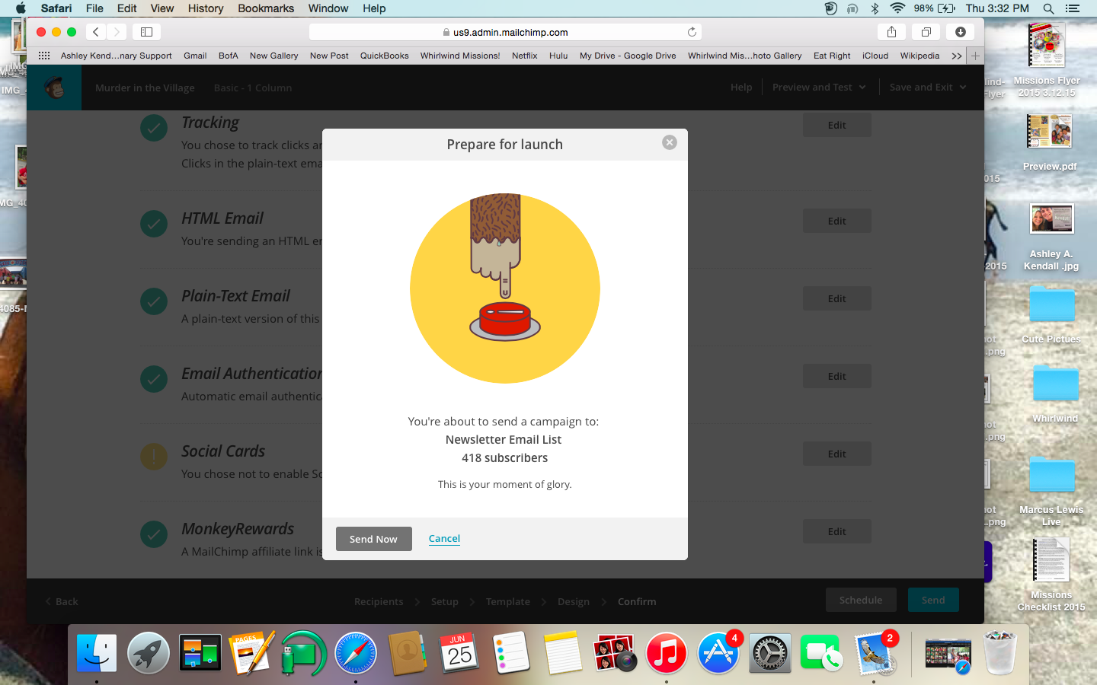Show all tabs icon in Safari

pyautogui.click(x=926, y=32)
